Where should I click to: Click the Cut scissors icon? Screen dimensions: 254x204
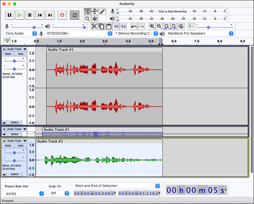[x=94, y=26]
